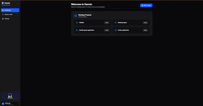Click the Welcome to Karmic heading
The width and height of the screenshot is (203, 106).
point(81,4)
